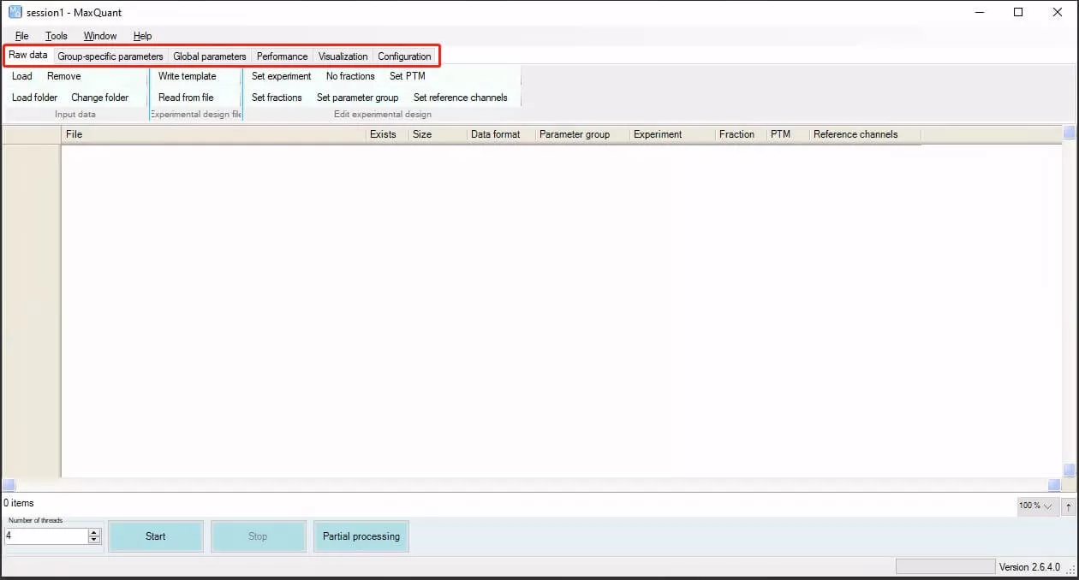Remove selected raw files from the list
This screenshot has height=580, width=1079.
(x=63, y=76)
